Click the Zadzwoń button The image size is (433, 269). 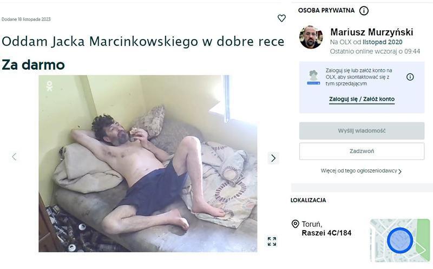[x=362, y=151]
